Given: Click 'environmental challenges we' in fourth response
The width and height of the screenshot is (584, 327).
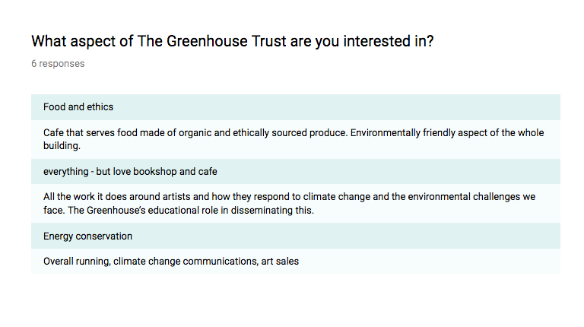Looking at the screenshot, I should pyautogui.click(x=471, y=197).
